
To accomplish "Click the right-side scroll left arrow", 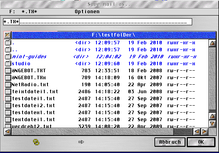I will coord(197,132).
